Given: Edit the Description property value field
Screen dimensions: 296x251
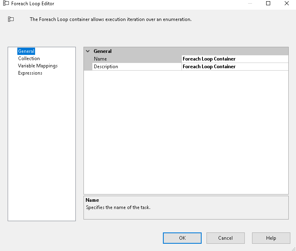Looking at the screenshot, I should tap(235, 67).
